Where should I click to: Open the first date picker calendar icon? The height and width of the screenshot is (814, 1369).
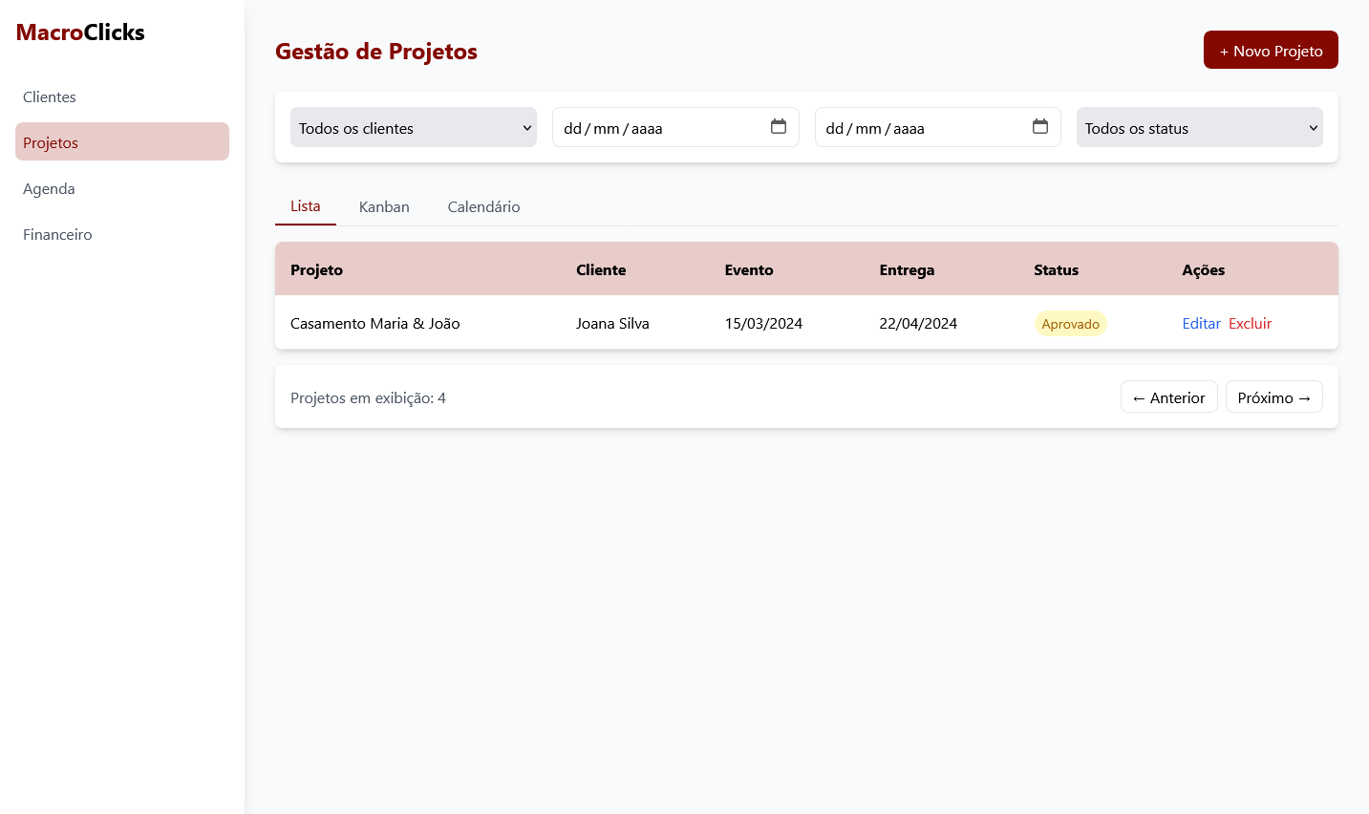(780, 126)
